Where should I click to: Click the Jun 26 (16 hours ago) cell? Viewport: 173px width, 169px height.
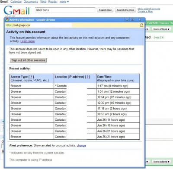[118, 125]
